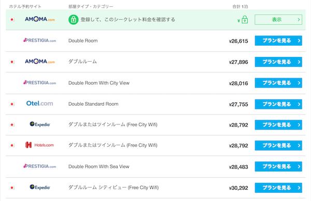Click the green 表示 button

(x=278, y=20)
